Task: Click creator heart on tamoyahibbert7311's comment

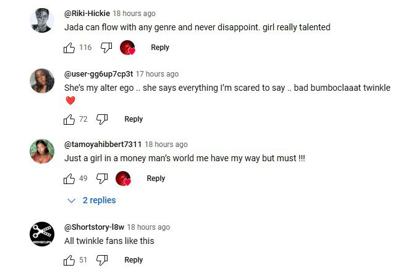Action: [124, 178]
